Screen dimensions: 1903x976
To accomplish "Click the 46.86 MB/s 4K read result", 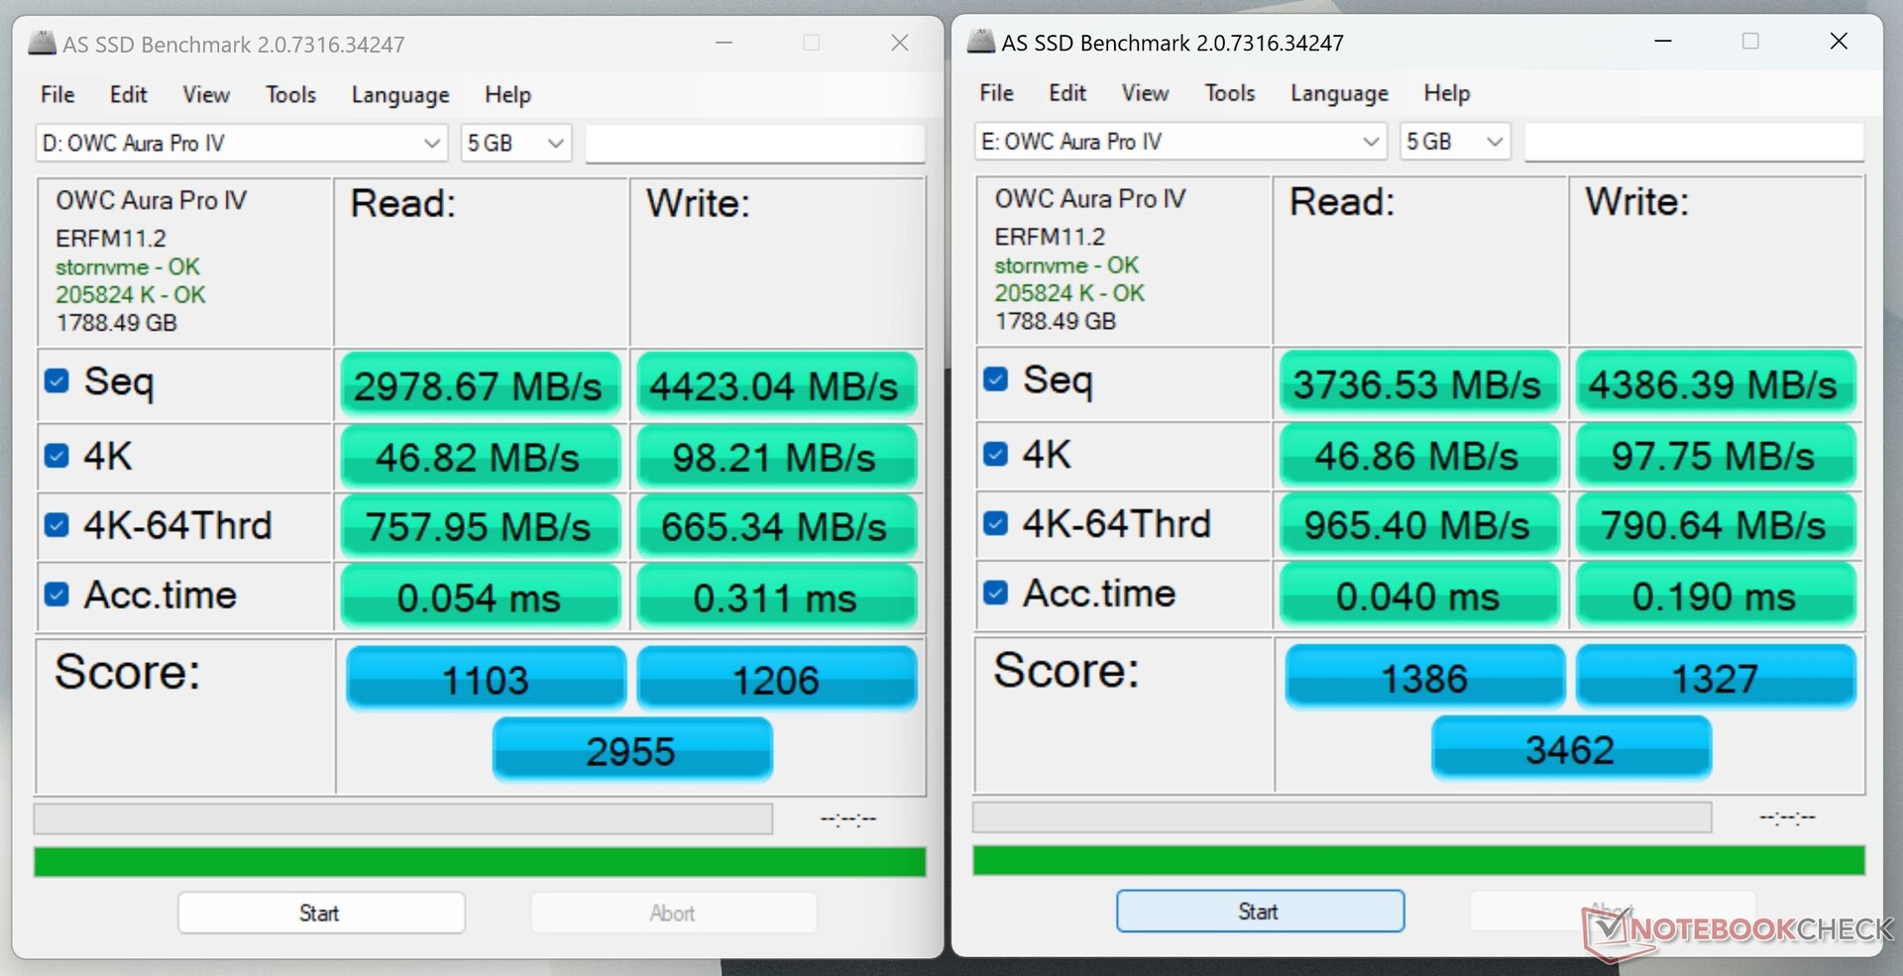I will [x=1418, y=454].
